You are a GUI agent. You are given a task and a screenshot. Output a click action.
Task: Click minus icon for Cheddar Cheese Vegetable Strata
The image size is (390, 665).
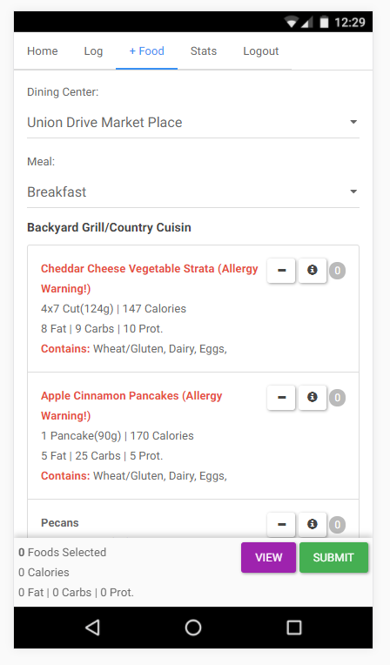pos(281,270)
